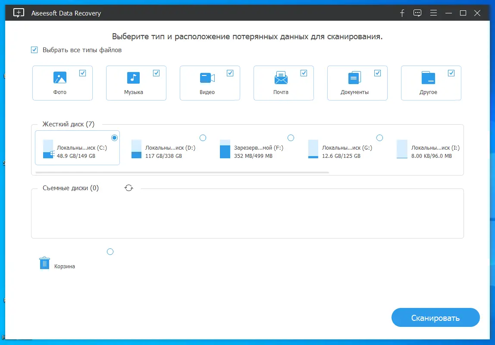This screenshot has width=495, height=345.
Task: Uncheck the checkbox on the Фото card
Action: tap(82, 73)
